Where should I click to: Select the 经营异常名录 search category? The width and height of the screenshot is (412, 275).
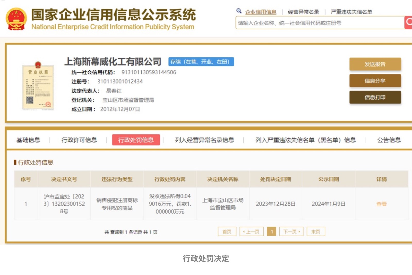304,12
